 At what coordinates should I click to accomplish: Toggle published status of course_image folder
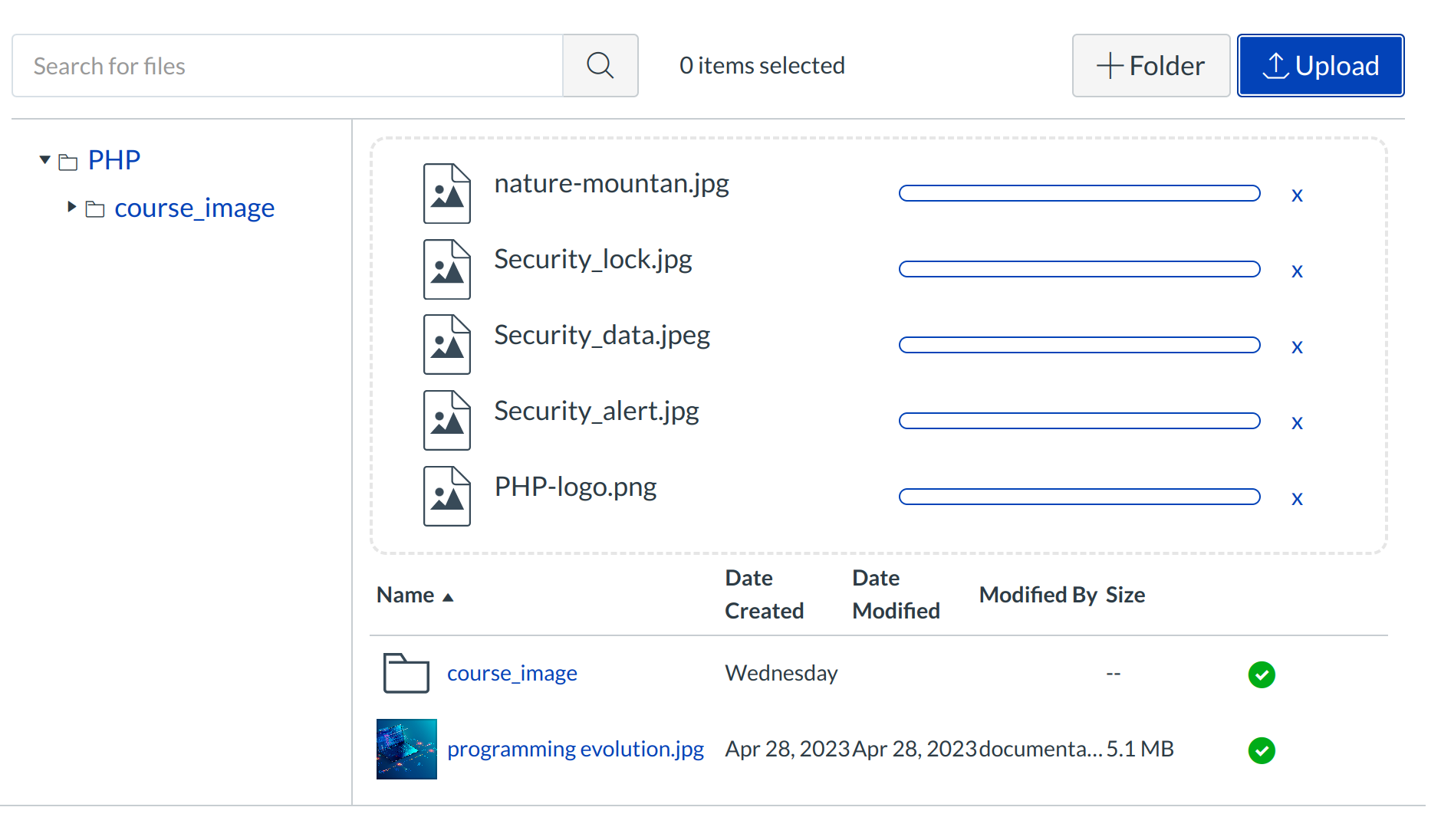click(1262, 674)
